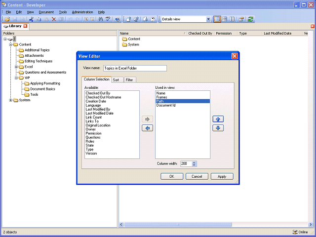Click the Open folder toolbar icon
The height and width of the screenshot is (237, 316).
pyautogui.click(x=7, y=19)
